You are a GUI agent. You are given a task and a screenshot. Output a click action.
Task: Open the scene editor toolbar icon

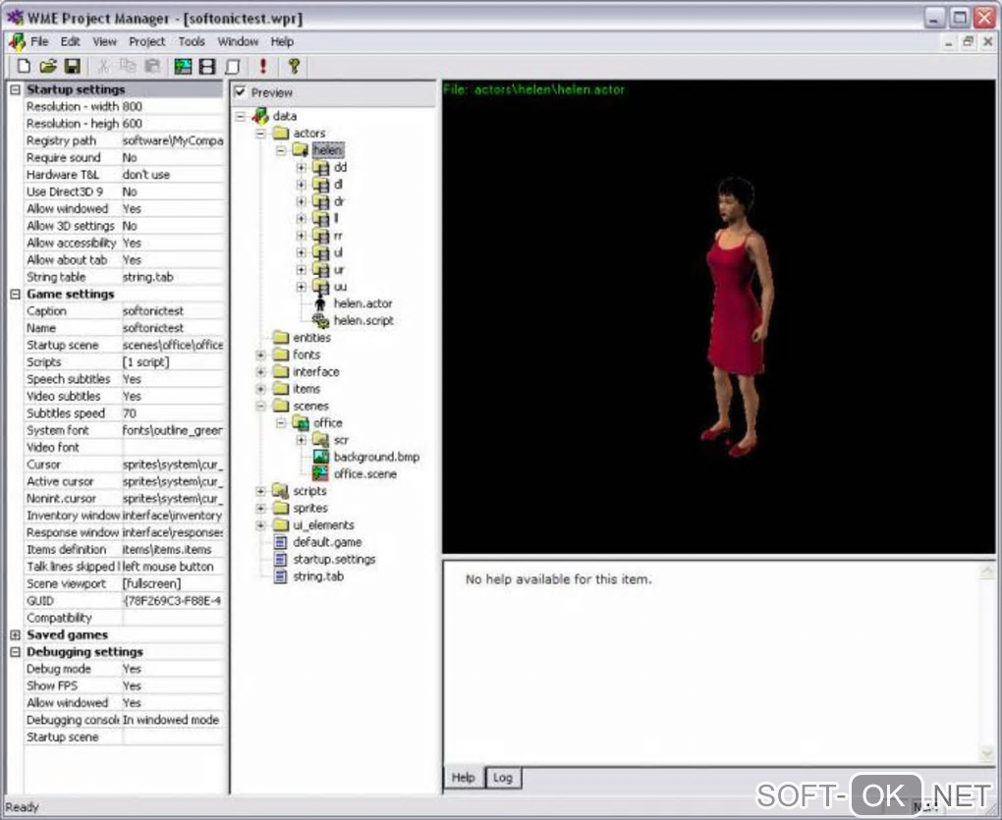[x=184, y=66]
